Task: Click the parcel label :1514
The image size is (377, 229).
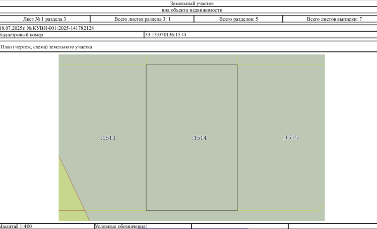Action: tap(199, 138)
